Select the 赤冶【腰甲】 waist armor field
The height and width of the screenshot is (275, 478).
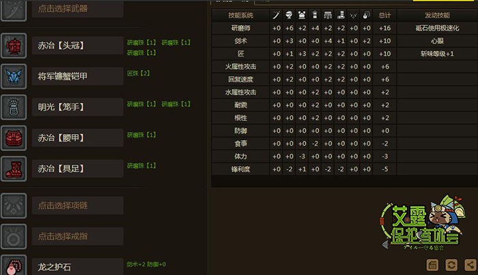pyautogui.click(x=78, y=138)
